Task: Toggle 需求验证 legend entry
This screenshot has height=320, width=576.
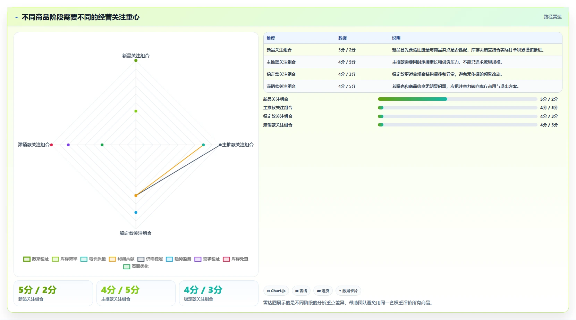Action: click(207, 259)
